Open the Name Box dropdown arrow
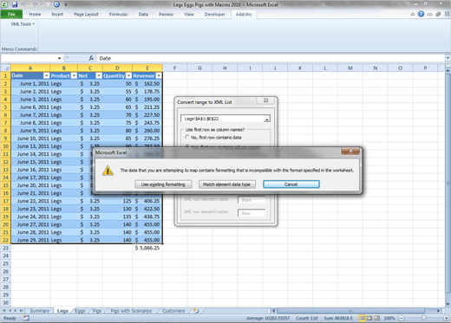 59,58
